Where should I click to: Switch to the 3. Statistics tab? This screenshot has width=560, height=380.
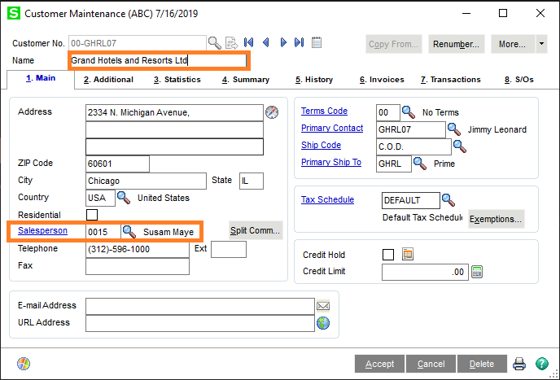[x=177, y=80]
